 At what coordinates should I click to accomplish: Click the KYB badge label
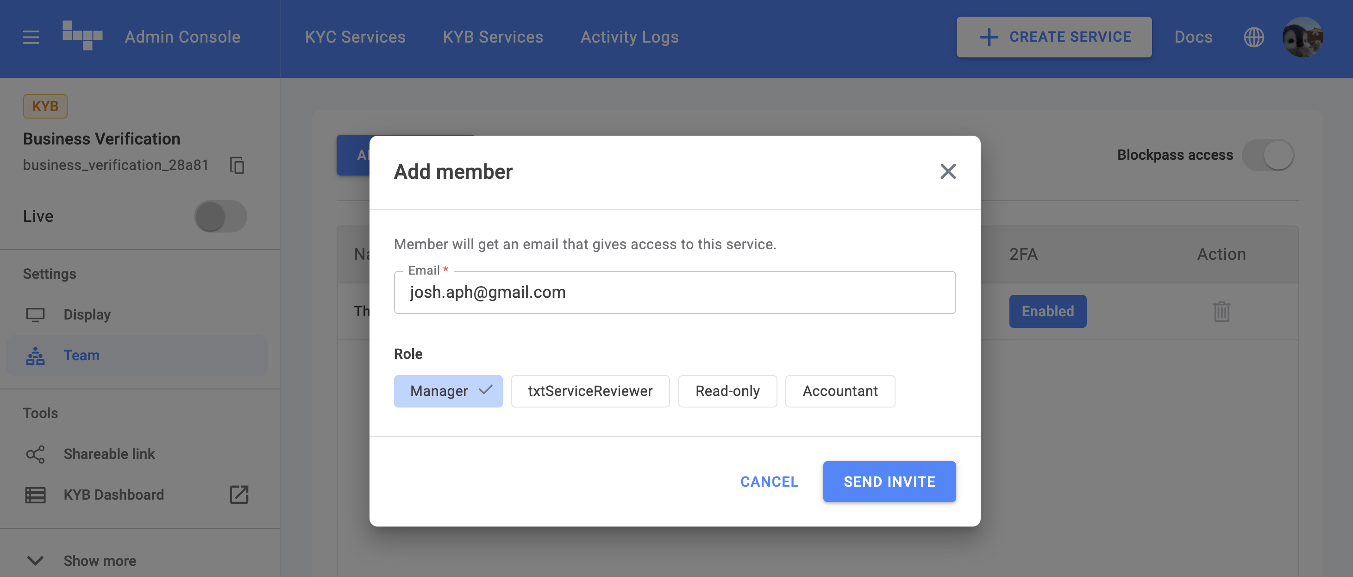(x=45, y=106)
